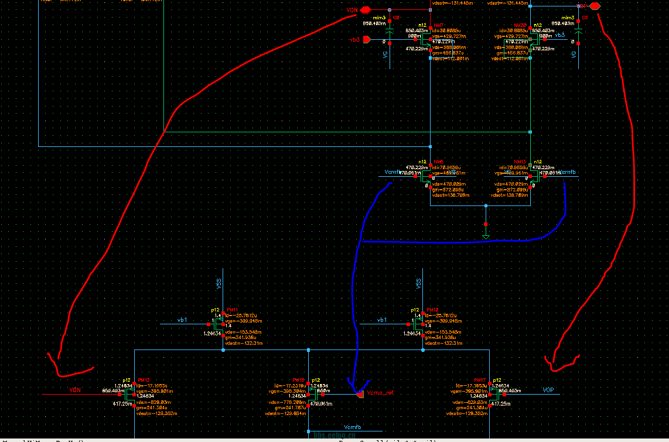Select the vb1 label left of PM11
669x442 pixels.
183,320
